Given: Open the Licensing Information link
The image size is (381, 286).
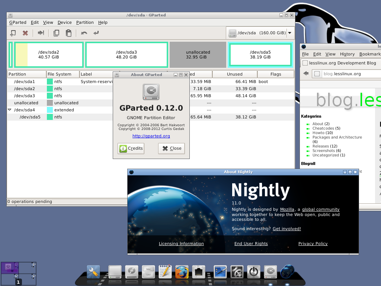Looking at the screenshot, I should pyautogui.click(x=181, y=244).
